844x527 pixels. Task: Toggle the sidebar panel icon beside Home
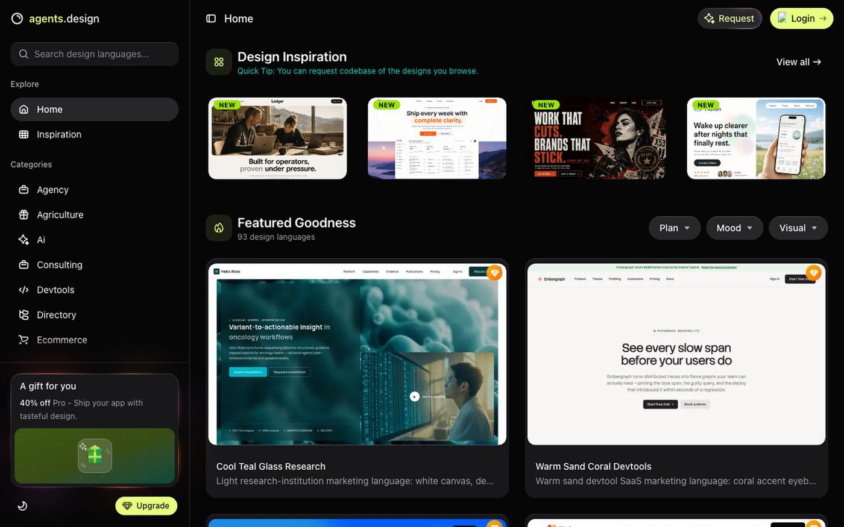[211, 19]
